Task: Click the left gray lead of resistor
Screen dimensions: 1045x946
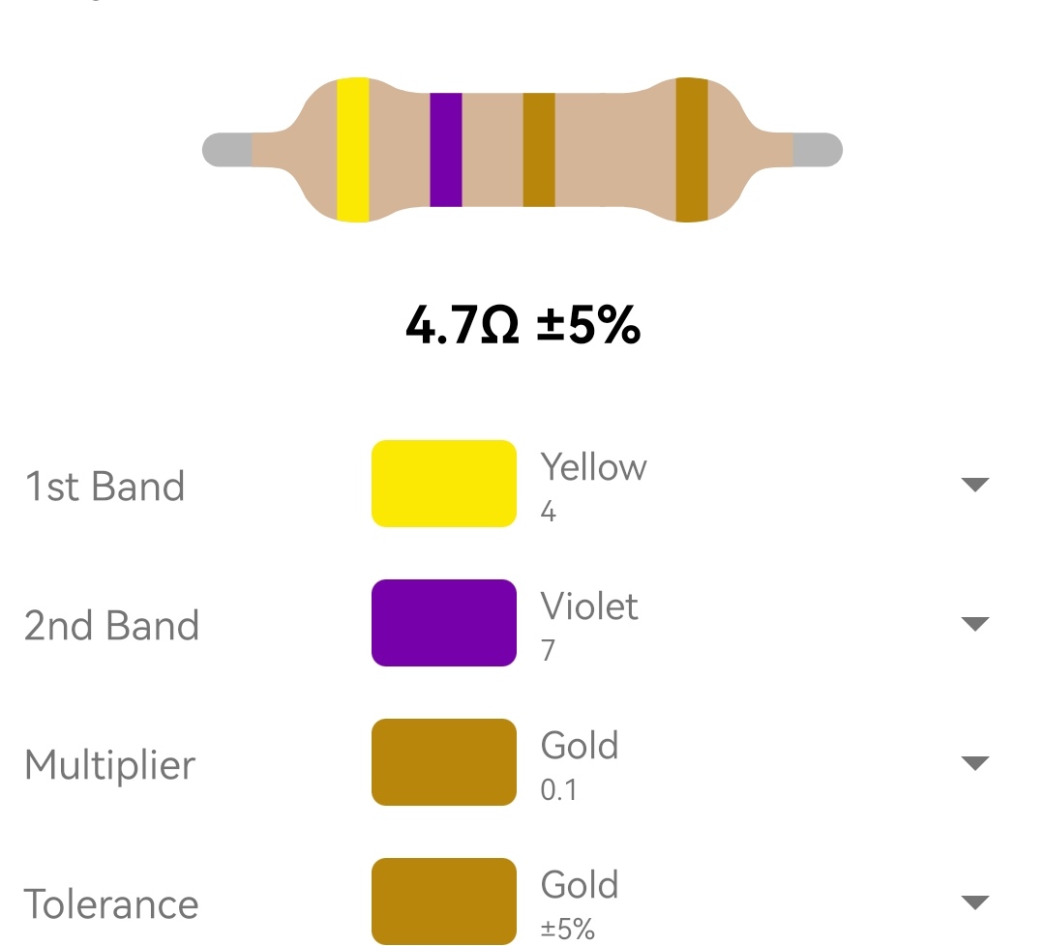Action: [227, 150]
